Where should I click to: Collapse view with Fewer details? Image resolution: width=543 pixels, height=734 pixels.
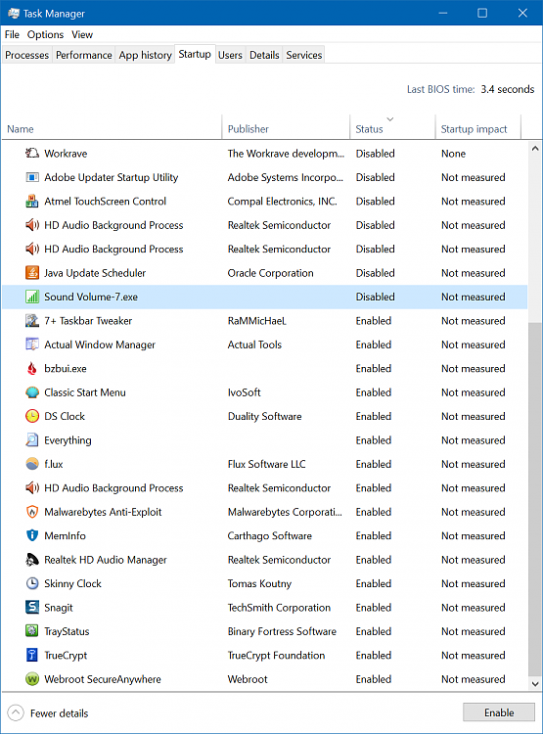pyautogui.click(x=48, y=712)
